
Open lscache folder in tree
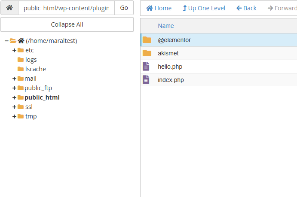pos(36,69)
